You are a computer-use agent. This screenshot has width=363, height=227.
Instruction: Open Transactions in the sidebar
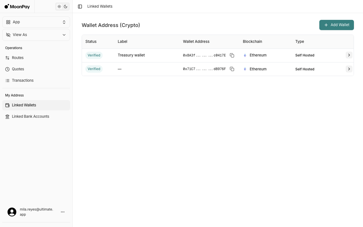(36, 81)
